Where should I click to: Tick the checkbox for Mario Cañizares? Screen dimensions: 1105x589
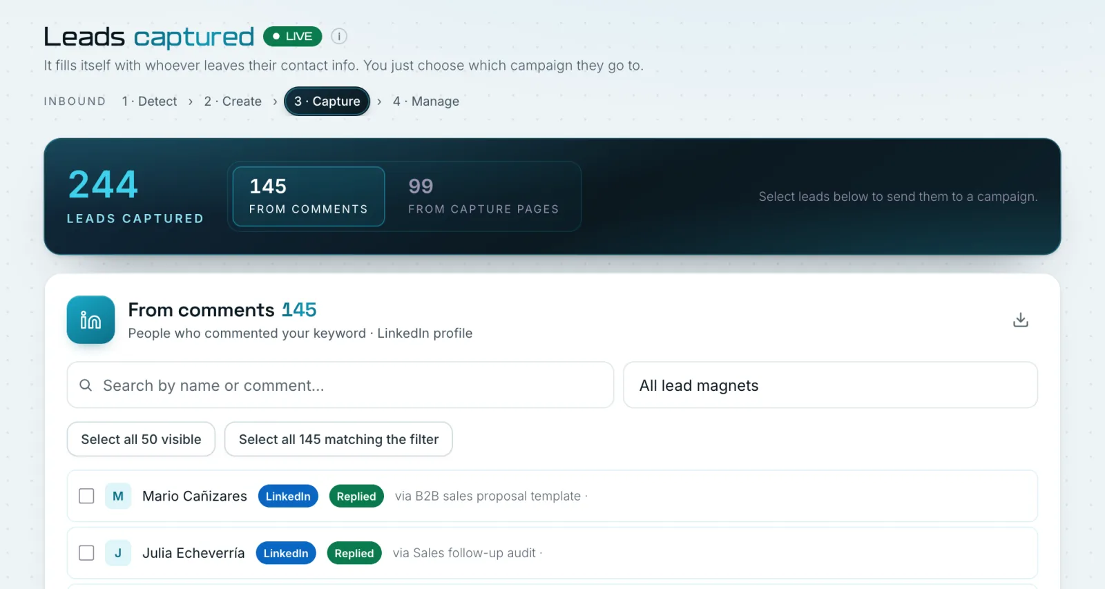(86, 496)
